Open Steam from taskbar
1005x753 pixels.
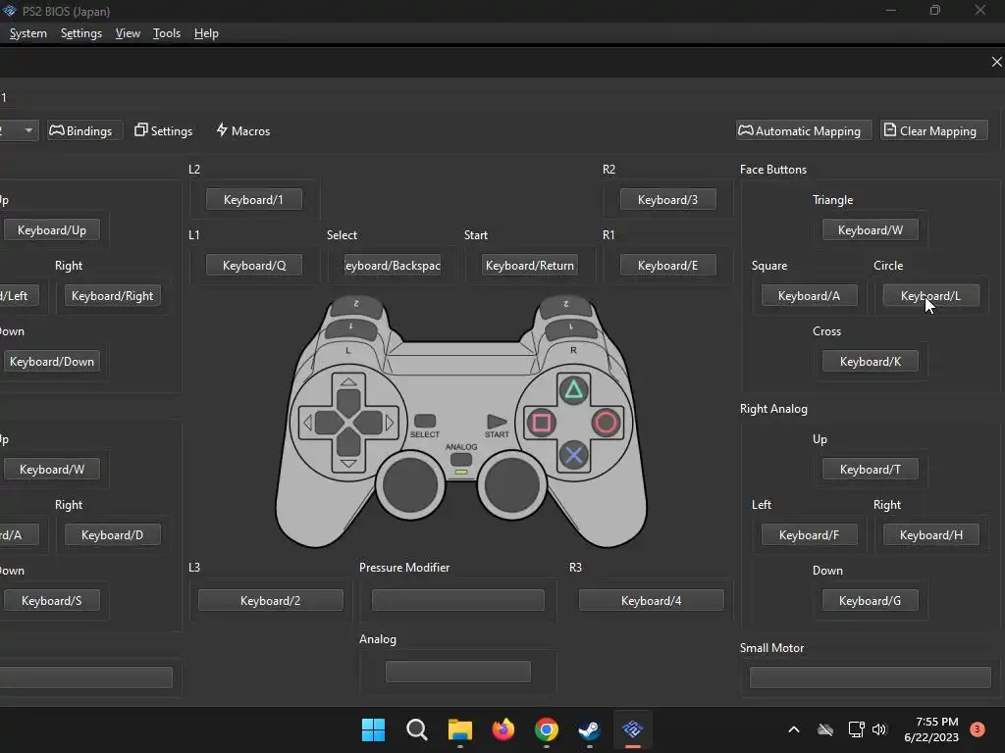tap(589, 729)
